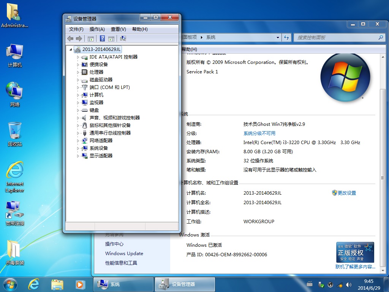Expand the 磁盘驱动器 node arrow

pos(78,80)
